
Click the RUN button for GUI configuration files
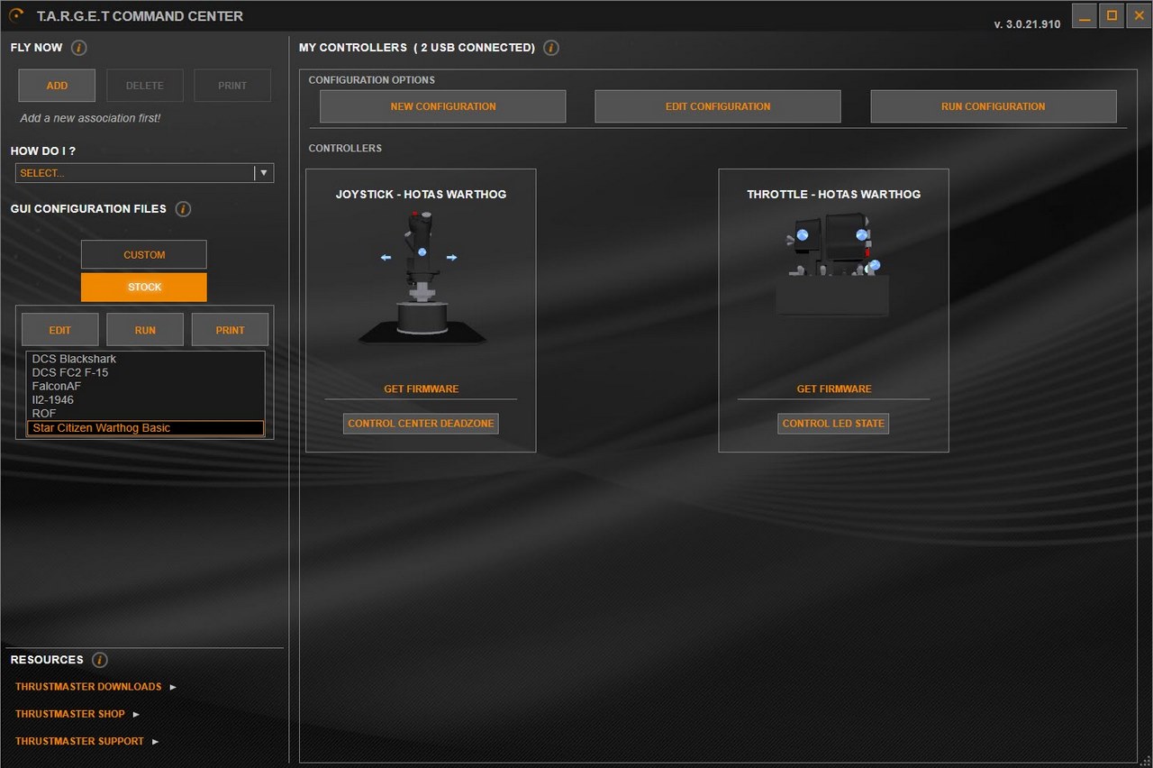(x=145, y=330)
